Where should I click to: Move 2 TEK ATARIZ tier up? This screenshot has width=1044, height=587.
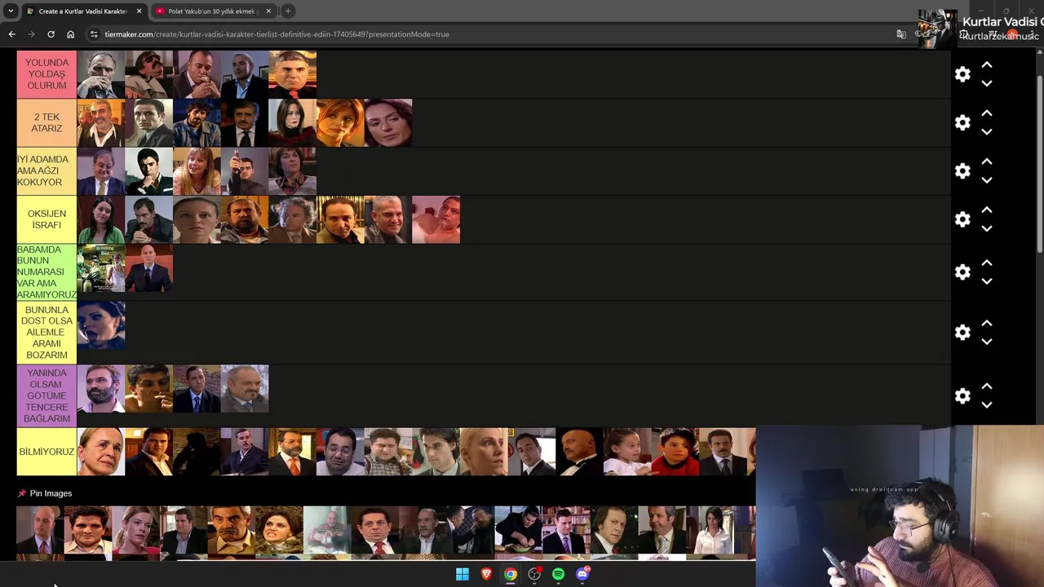[x=986, y=113]
